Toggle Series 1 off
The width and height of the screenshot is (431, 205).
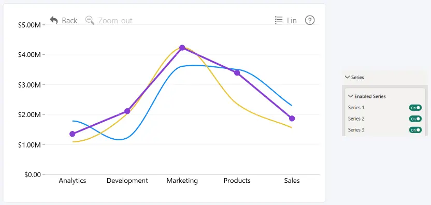tap(415, 108)
